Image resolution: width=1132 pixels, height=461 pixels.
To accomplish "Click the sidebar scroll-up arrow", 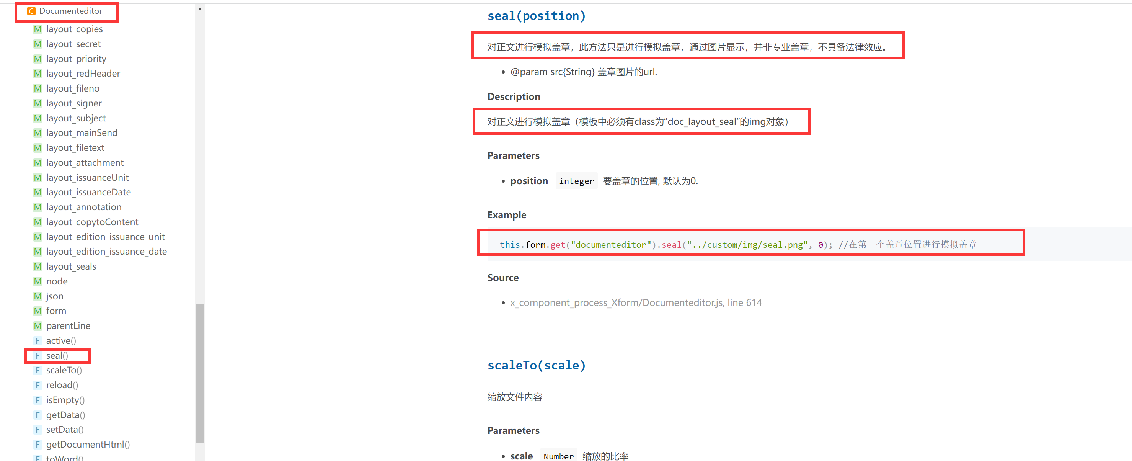I will click(200, 9).
